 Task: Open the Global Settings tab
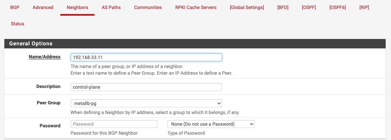[247, 7]
